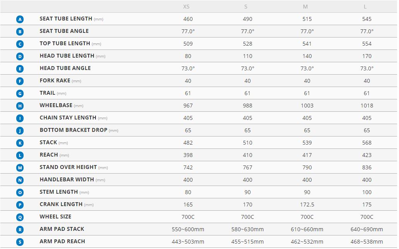Select the blue D Head Tube Length badge
The height and width of the screenshot is (249, 399).
click(20, 56)
